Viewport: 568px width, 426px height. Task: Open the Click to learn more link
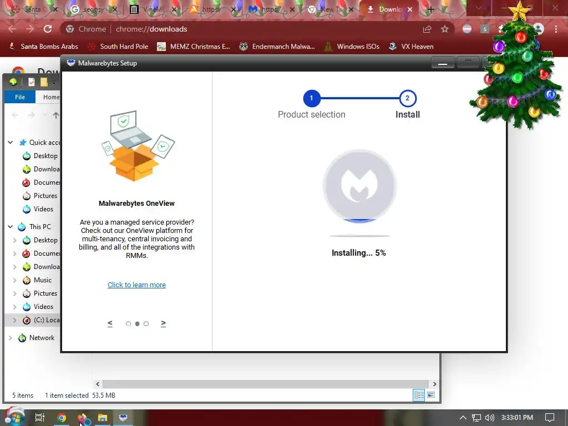136,285
